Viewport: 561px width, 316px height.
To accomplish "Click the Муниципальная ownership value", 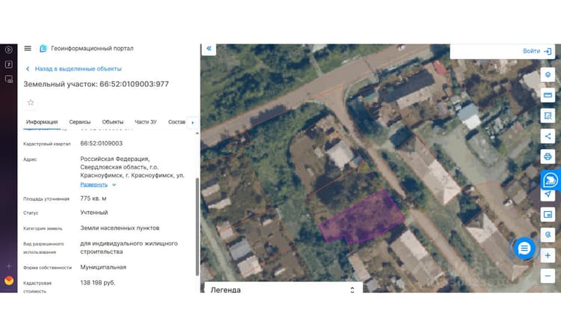I will point(103,267).
